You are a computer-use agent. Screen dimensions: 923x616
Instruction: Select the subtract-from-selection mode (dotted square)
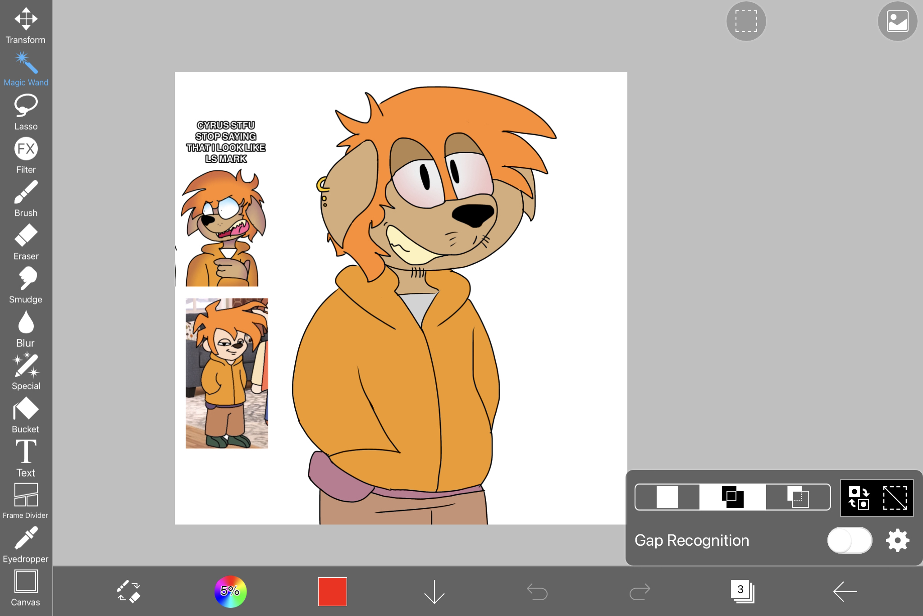click(x=798, y=497)
